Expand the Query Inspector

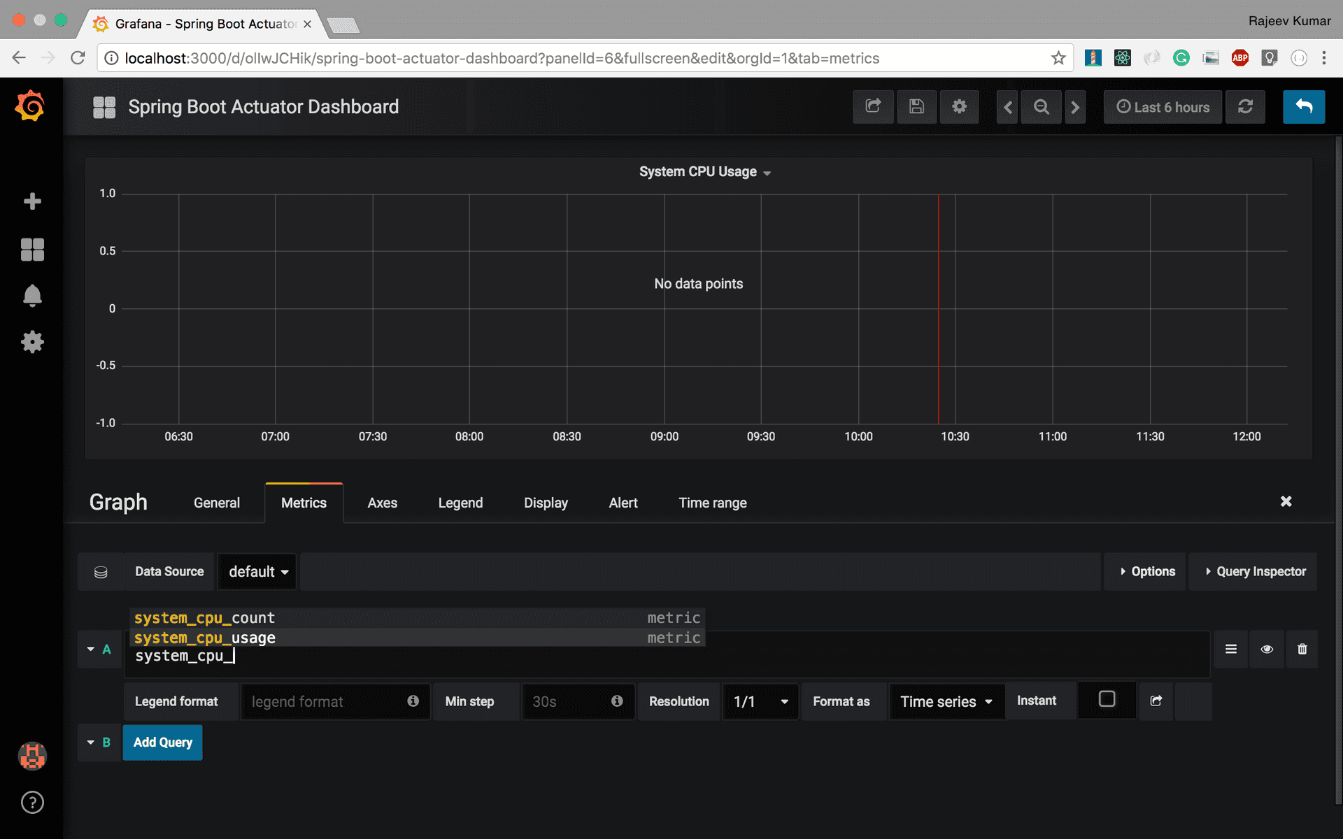[1253, 571]
